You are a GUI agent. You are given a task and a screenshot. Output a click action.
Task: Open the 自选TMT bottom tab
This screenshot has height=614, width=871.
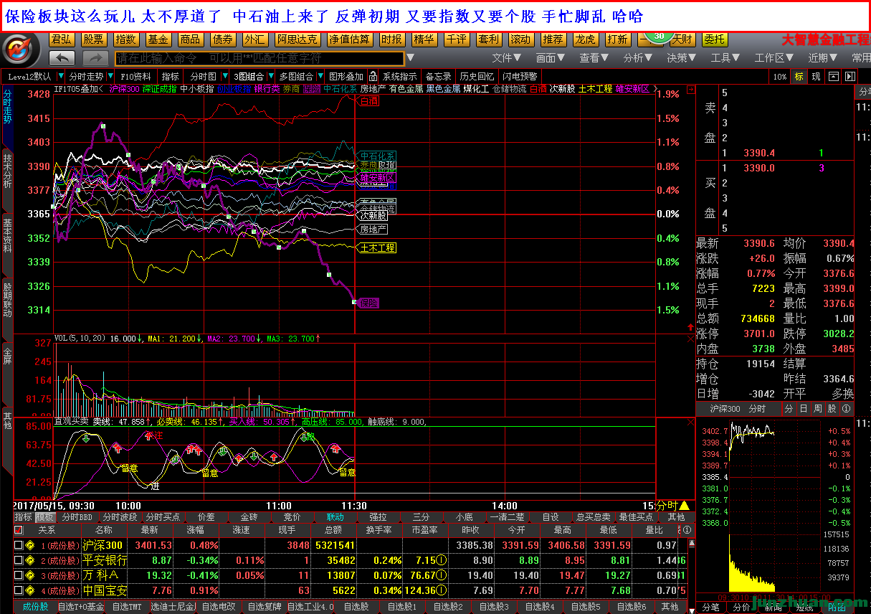click(x=128, y=607)
